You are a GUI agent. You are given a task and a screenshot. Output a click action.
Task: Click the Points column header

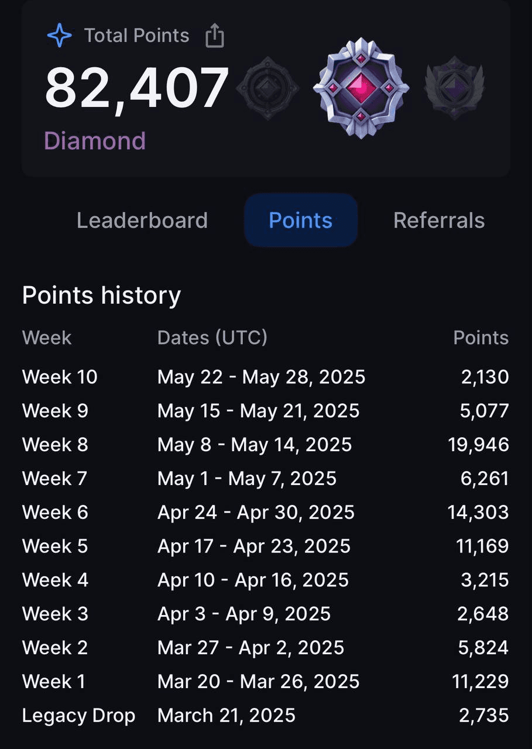click(481, 338)
